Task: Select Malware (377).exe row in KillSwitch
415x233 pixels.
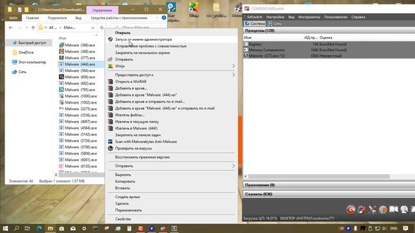Action: (329, 56)
